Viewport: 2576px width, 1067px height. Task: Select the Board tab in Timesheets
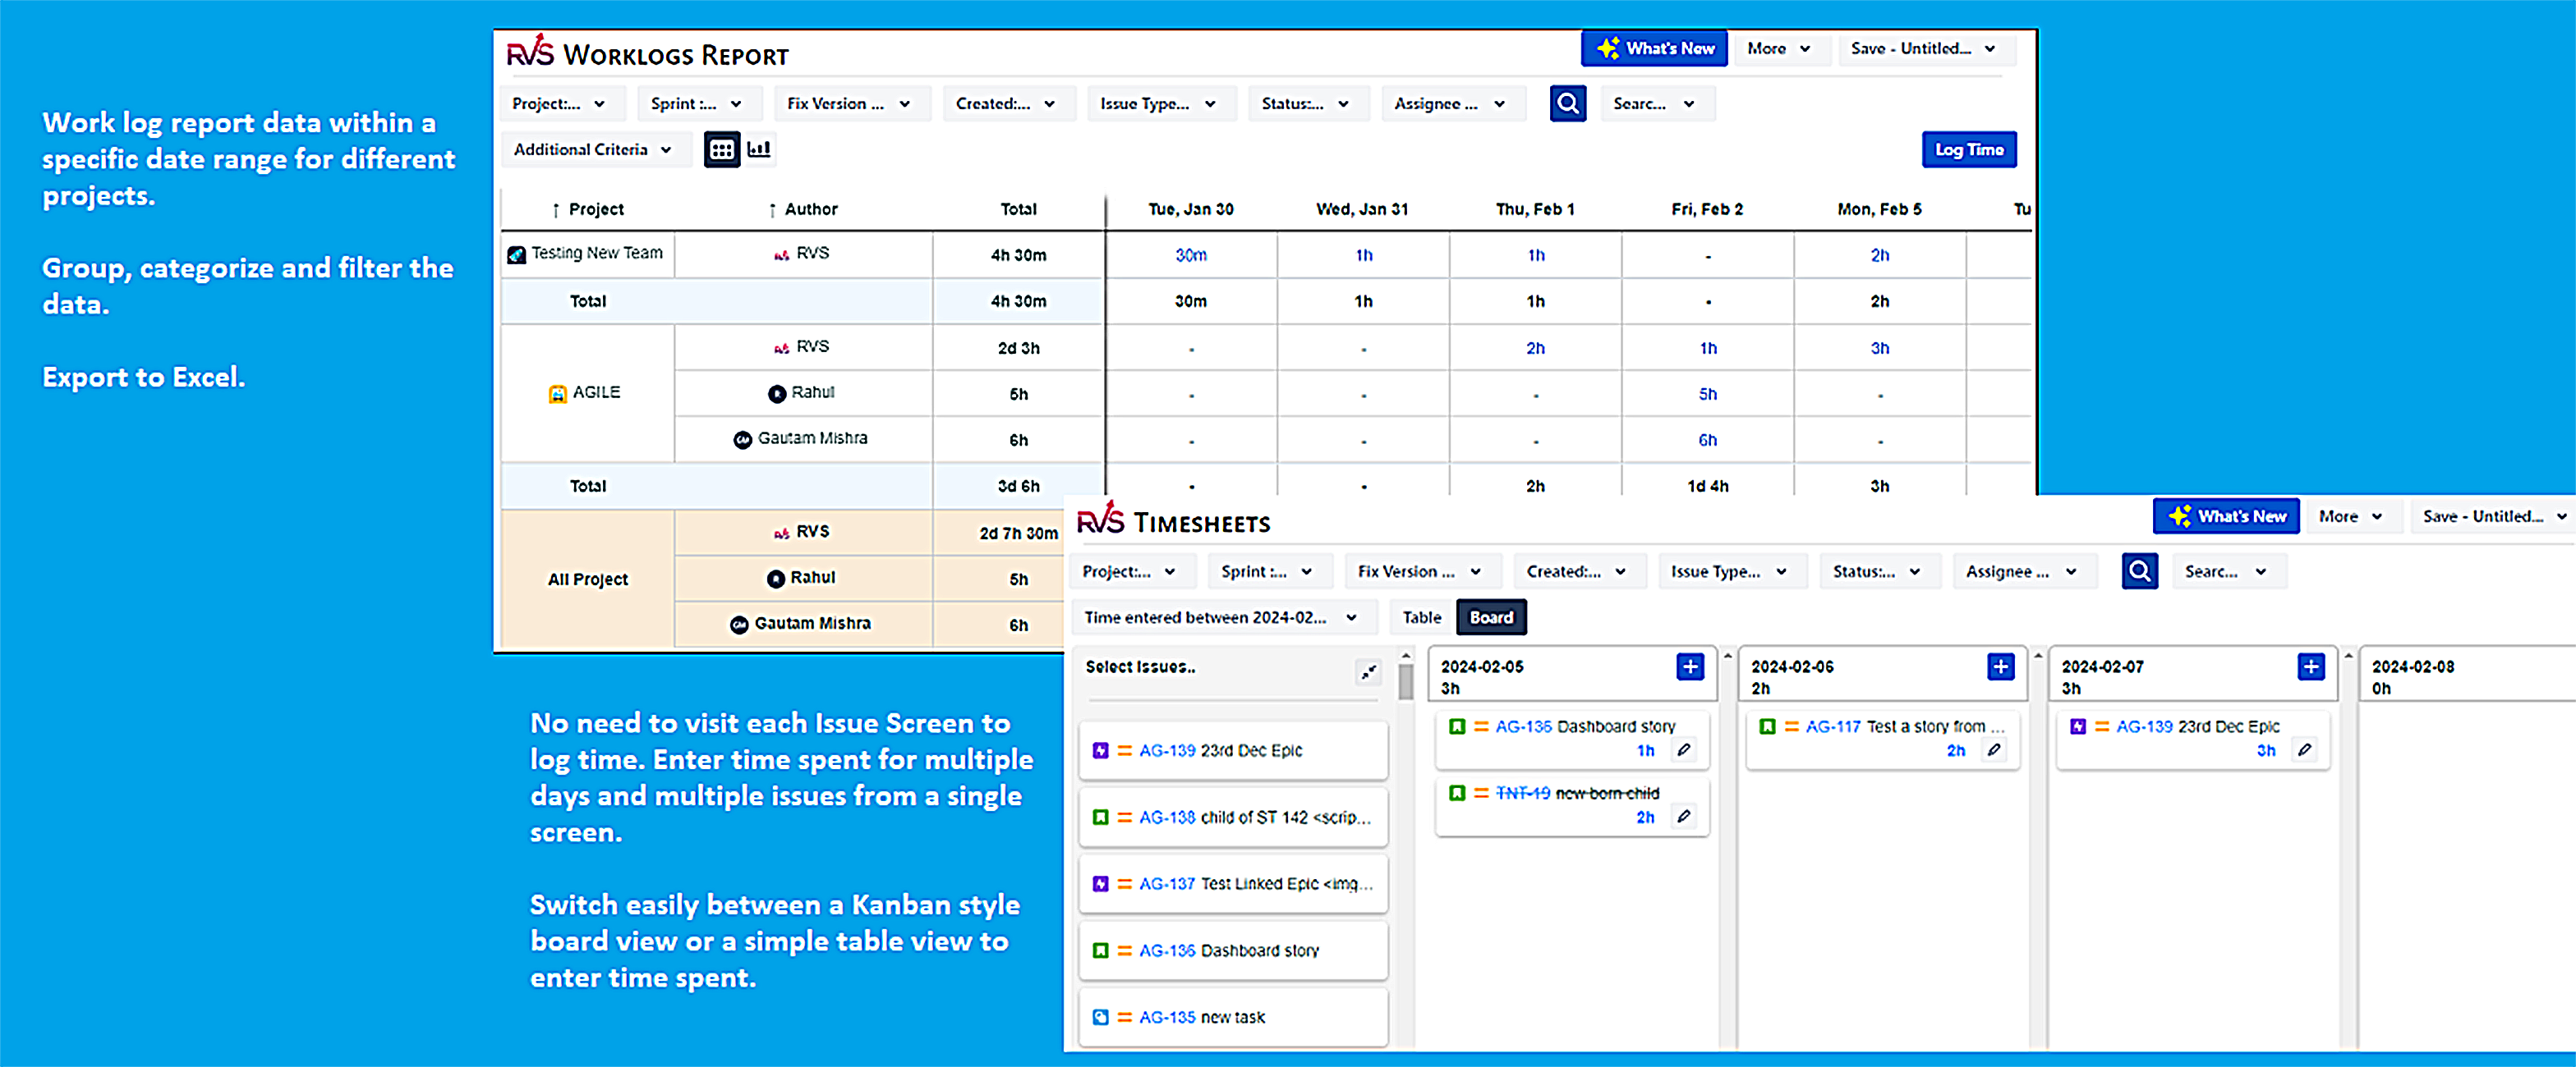[1491, 616]
